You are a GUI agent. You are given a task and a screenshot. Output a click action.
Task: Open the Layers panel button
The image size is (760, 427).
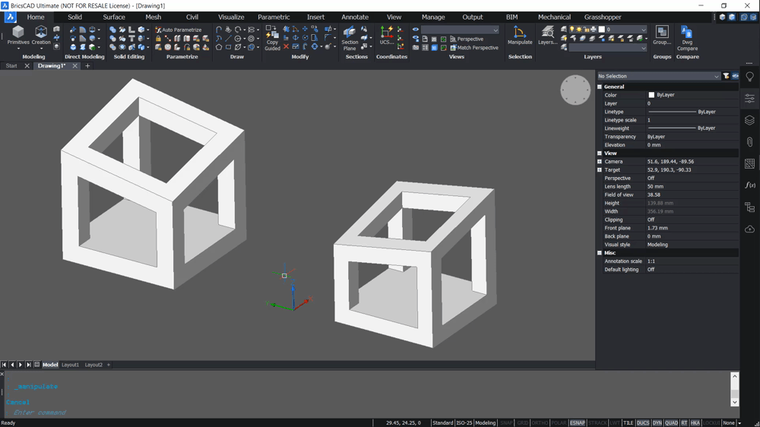[548, 36]
